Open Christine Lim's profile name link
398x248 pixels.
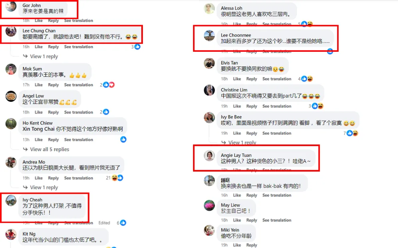[x=234, y=90]
